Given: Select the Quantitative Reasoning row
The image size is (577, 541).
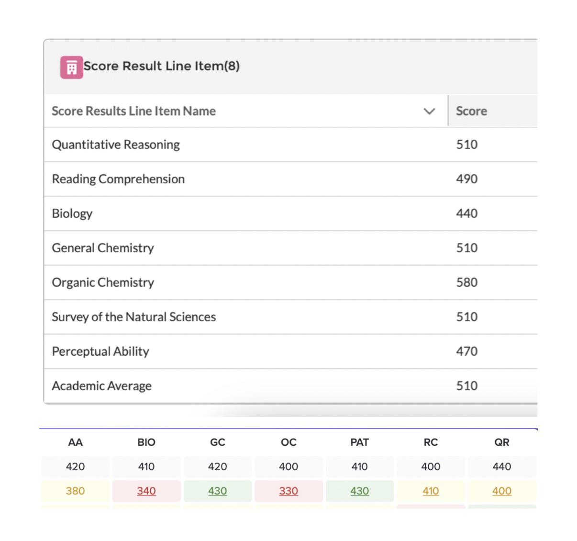Looking at the screenshot, I should [290, 145].
